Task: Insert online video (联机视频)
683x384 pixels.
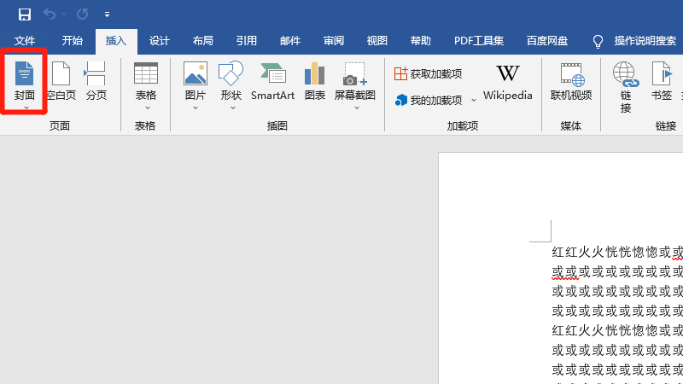Action: 571,82
